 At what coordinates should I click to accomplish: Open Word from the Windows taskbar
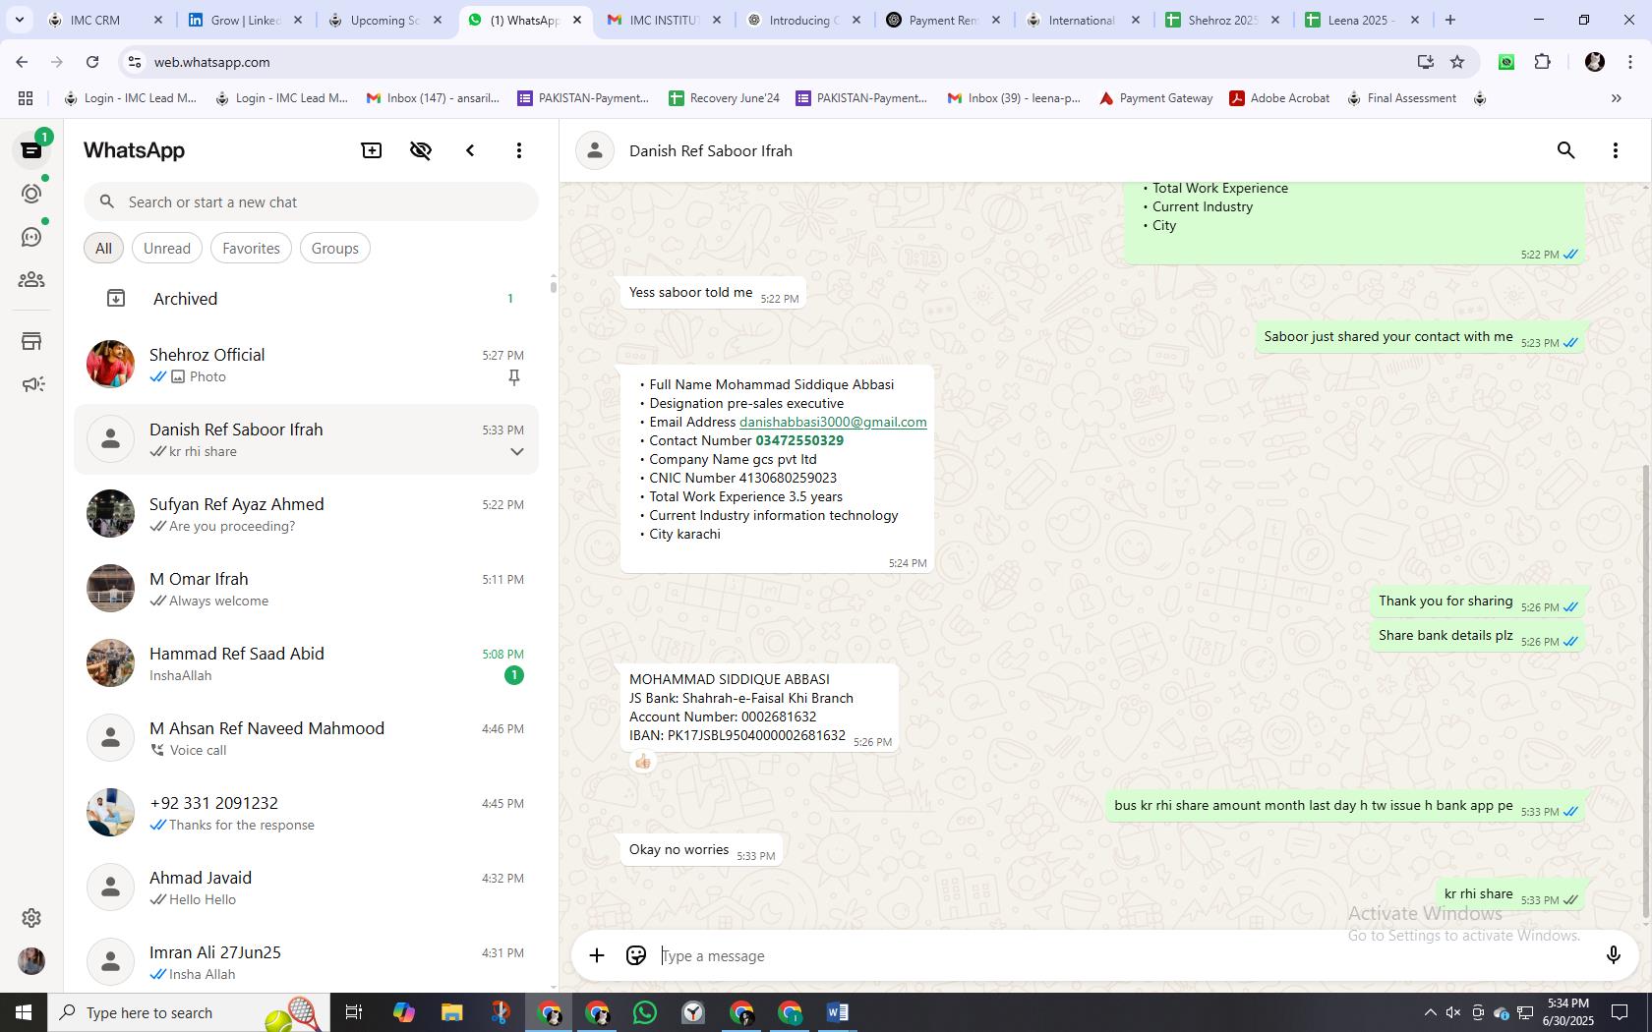[x=838, y=1012]
